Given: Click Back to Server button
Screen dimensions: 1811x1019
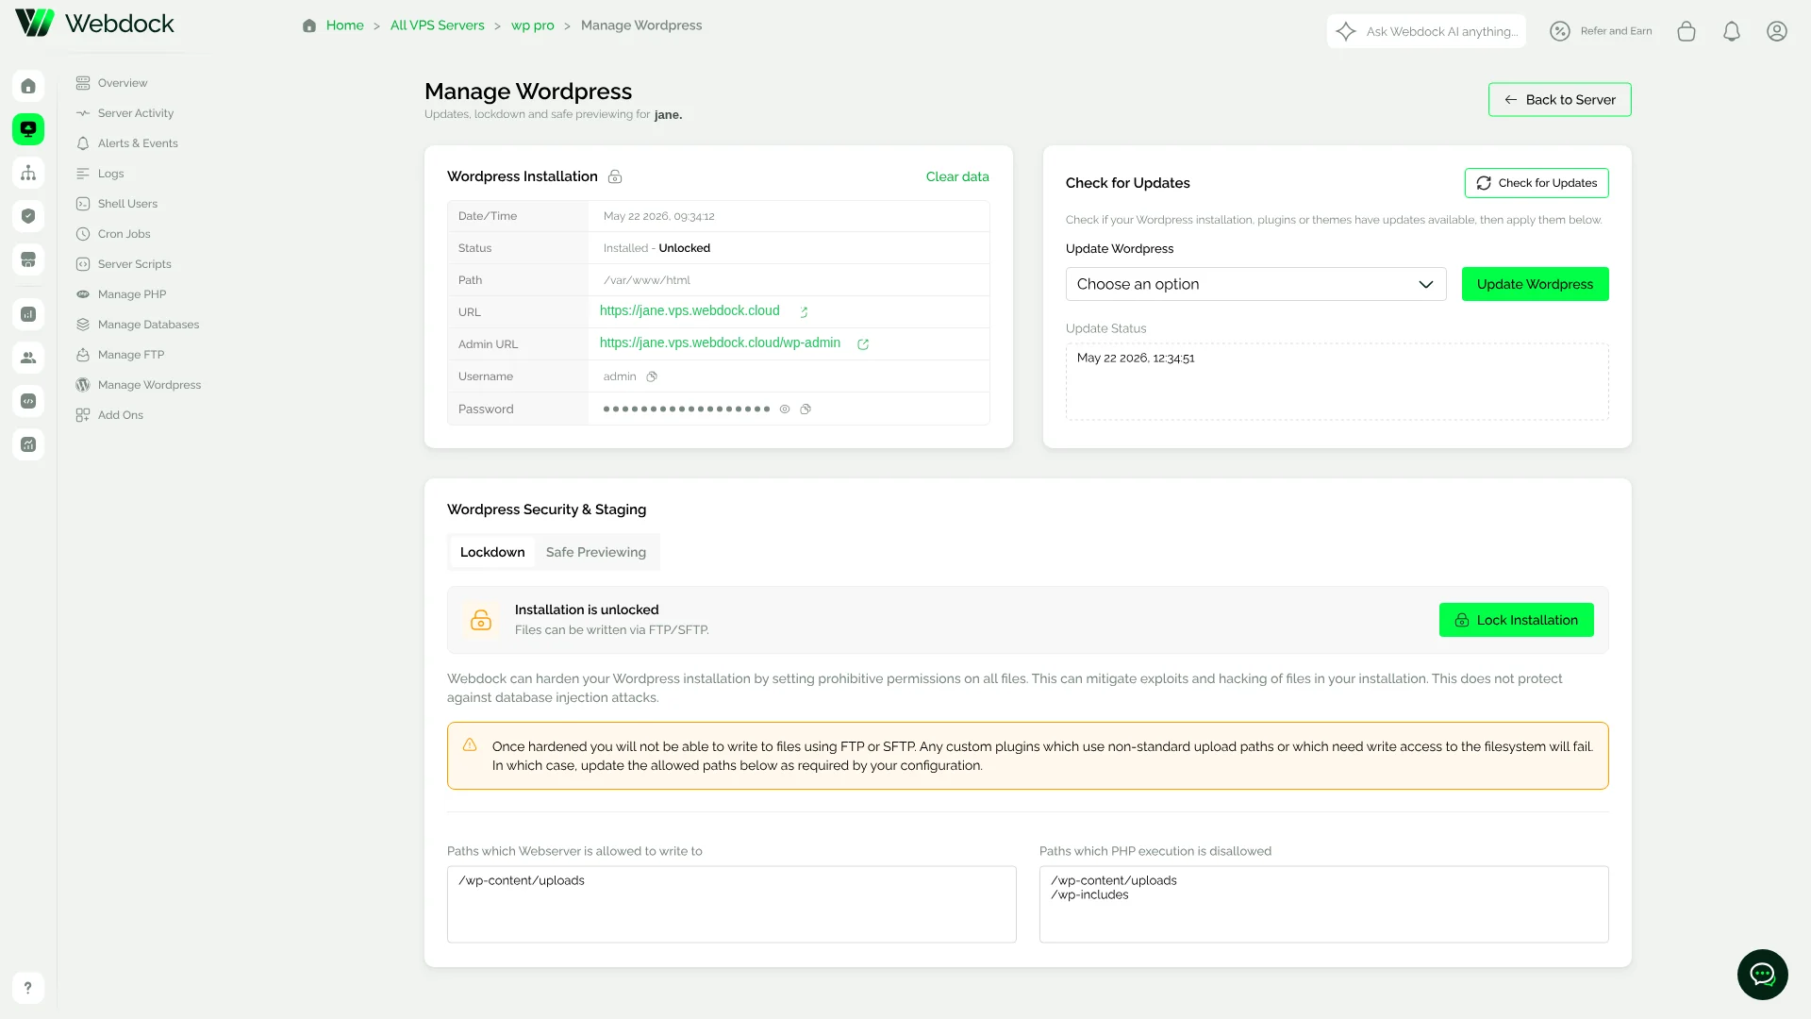Looking at the screenshot, I should click(1559, 100).
